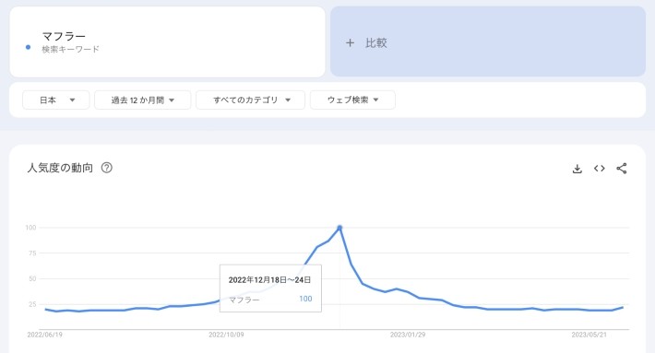Image resolution: width=655 pixels, height=353 pixels.
Task: Click the y-axis label 25
Action: pos(32,304)
